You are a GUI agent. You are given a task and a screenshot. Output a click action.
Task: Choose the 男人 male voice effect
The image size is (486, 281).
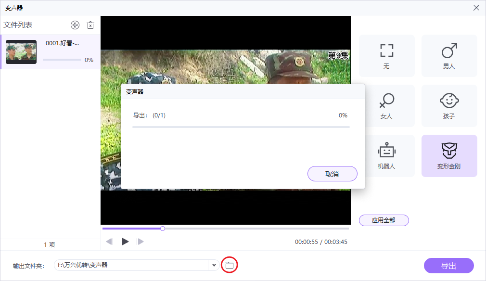point(449,56)
